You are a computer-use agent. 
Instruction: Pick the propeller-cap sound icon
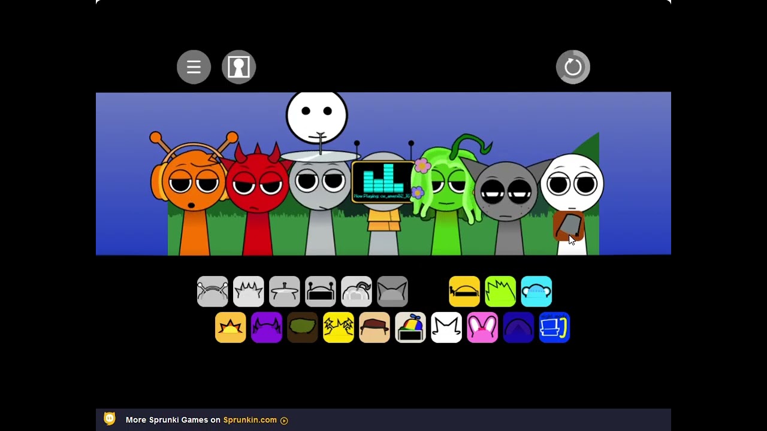(x=410, y=327)
